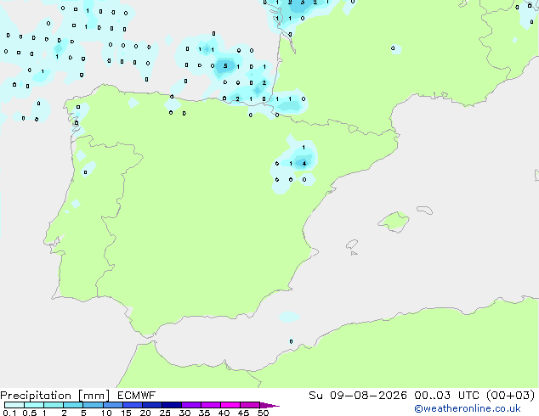Screen dimensions: 539x416
Task: Select the 'ECMWF' model label
Action: click(137, 396)
